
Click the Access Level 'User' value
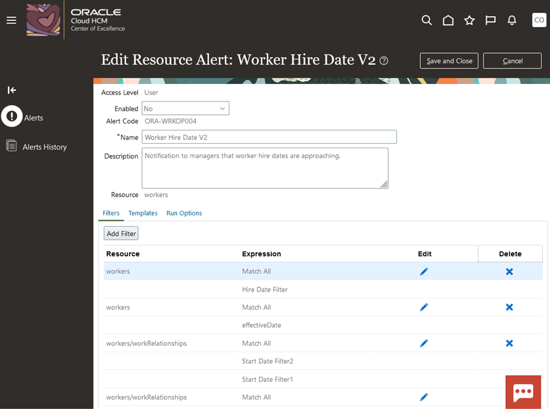[x=151, y=93]
